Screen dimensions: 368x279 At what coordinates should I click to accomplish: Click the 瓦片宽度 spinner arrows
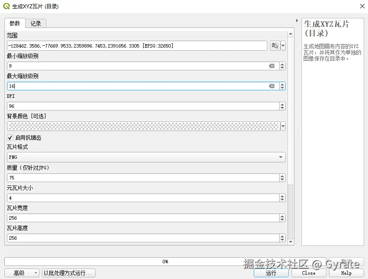(282, 218)
